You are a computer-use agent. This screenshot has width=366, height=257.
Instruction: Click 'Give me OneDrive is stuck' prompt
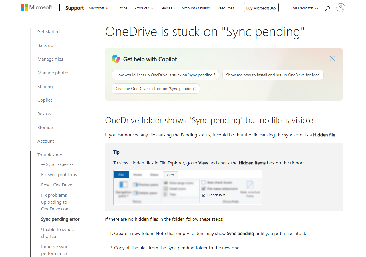click(x=156, y=89)
